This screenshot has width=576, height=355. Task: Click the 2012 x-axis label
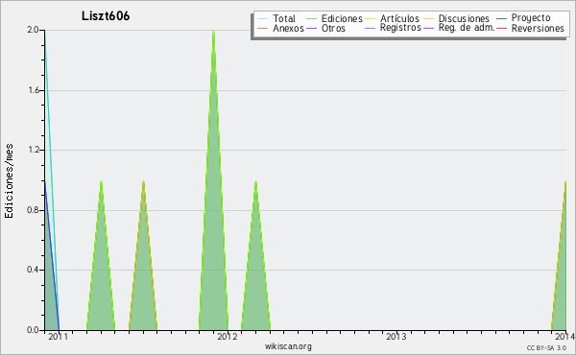[228, 336]
